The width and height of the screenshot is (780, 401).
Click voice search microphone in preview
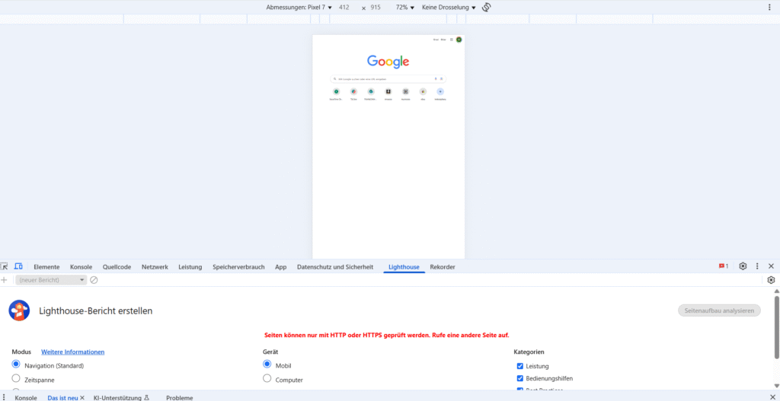[x=436, y=78]
